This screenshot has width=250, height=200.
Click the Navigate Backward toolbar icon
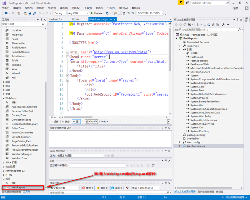[x=6, y=13]
